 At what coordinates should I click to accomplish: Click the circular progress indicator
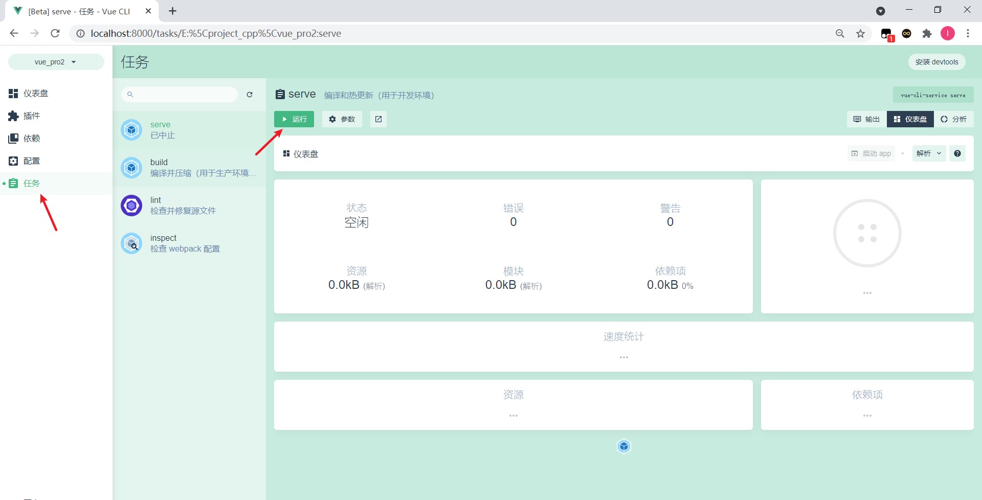point(867,233)
